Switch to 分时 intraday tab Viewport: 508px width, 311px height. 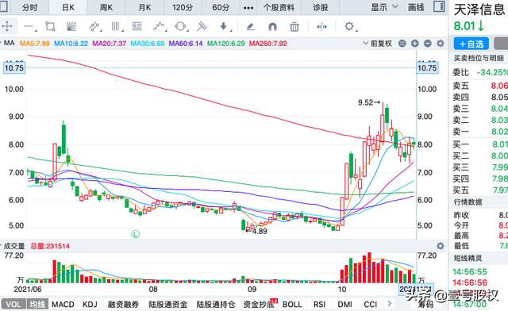[29, 7]
